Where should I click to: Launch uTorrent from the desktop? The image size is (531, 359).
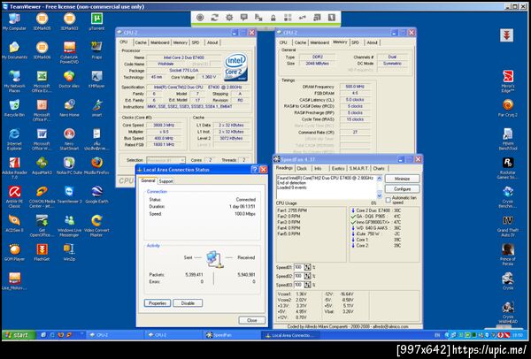click(x=96, y=21)
